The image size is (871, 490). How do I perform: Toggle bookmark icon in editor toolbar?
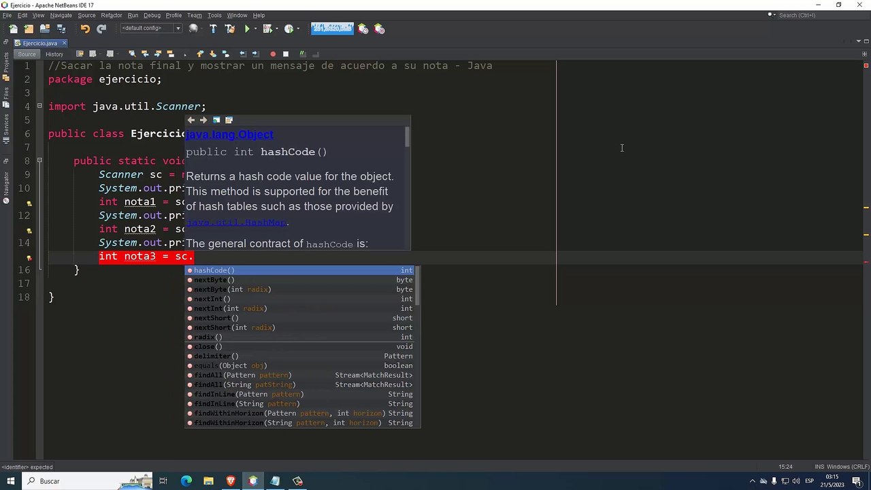(x=226, y=54)
